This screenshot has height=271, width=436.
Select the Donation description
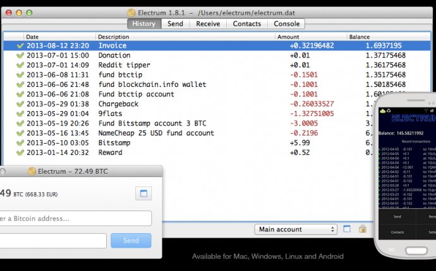(x=114, y=55)
